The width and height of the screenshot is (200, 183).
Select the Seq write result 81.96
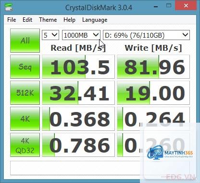click(x=153, y=67)
